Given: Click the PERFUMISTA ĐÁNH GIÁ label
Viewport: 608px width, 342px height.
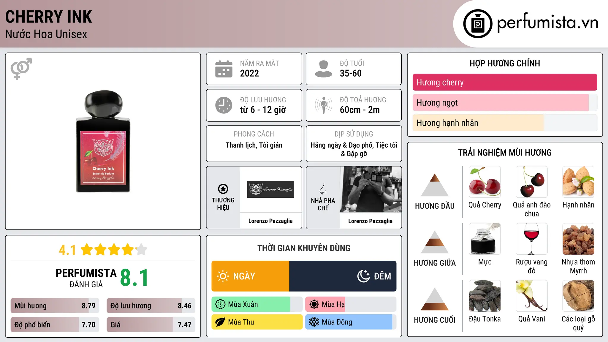Looking at the screenshot, I should click(x=86, y=278).
